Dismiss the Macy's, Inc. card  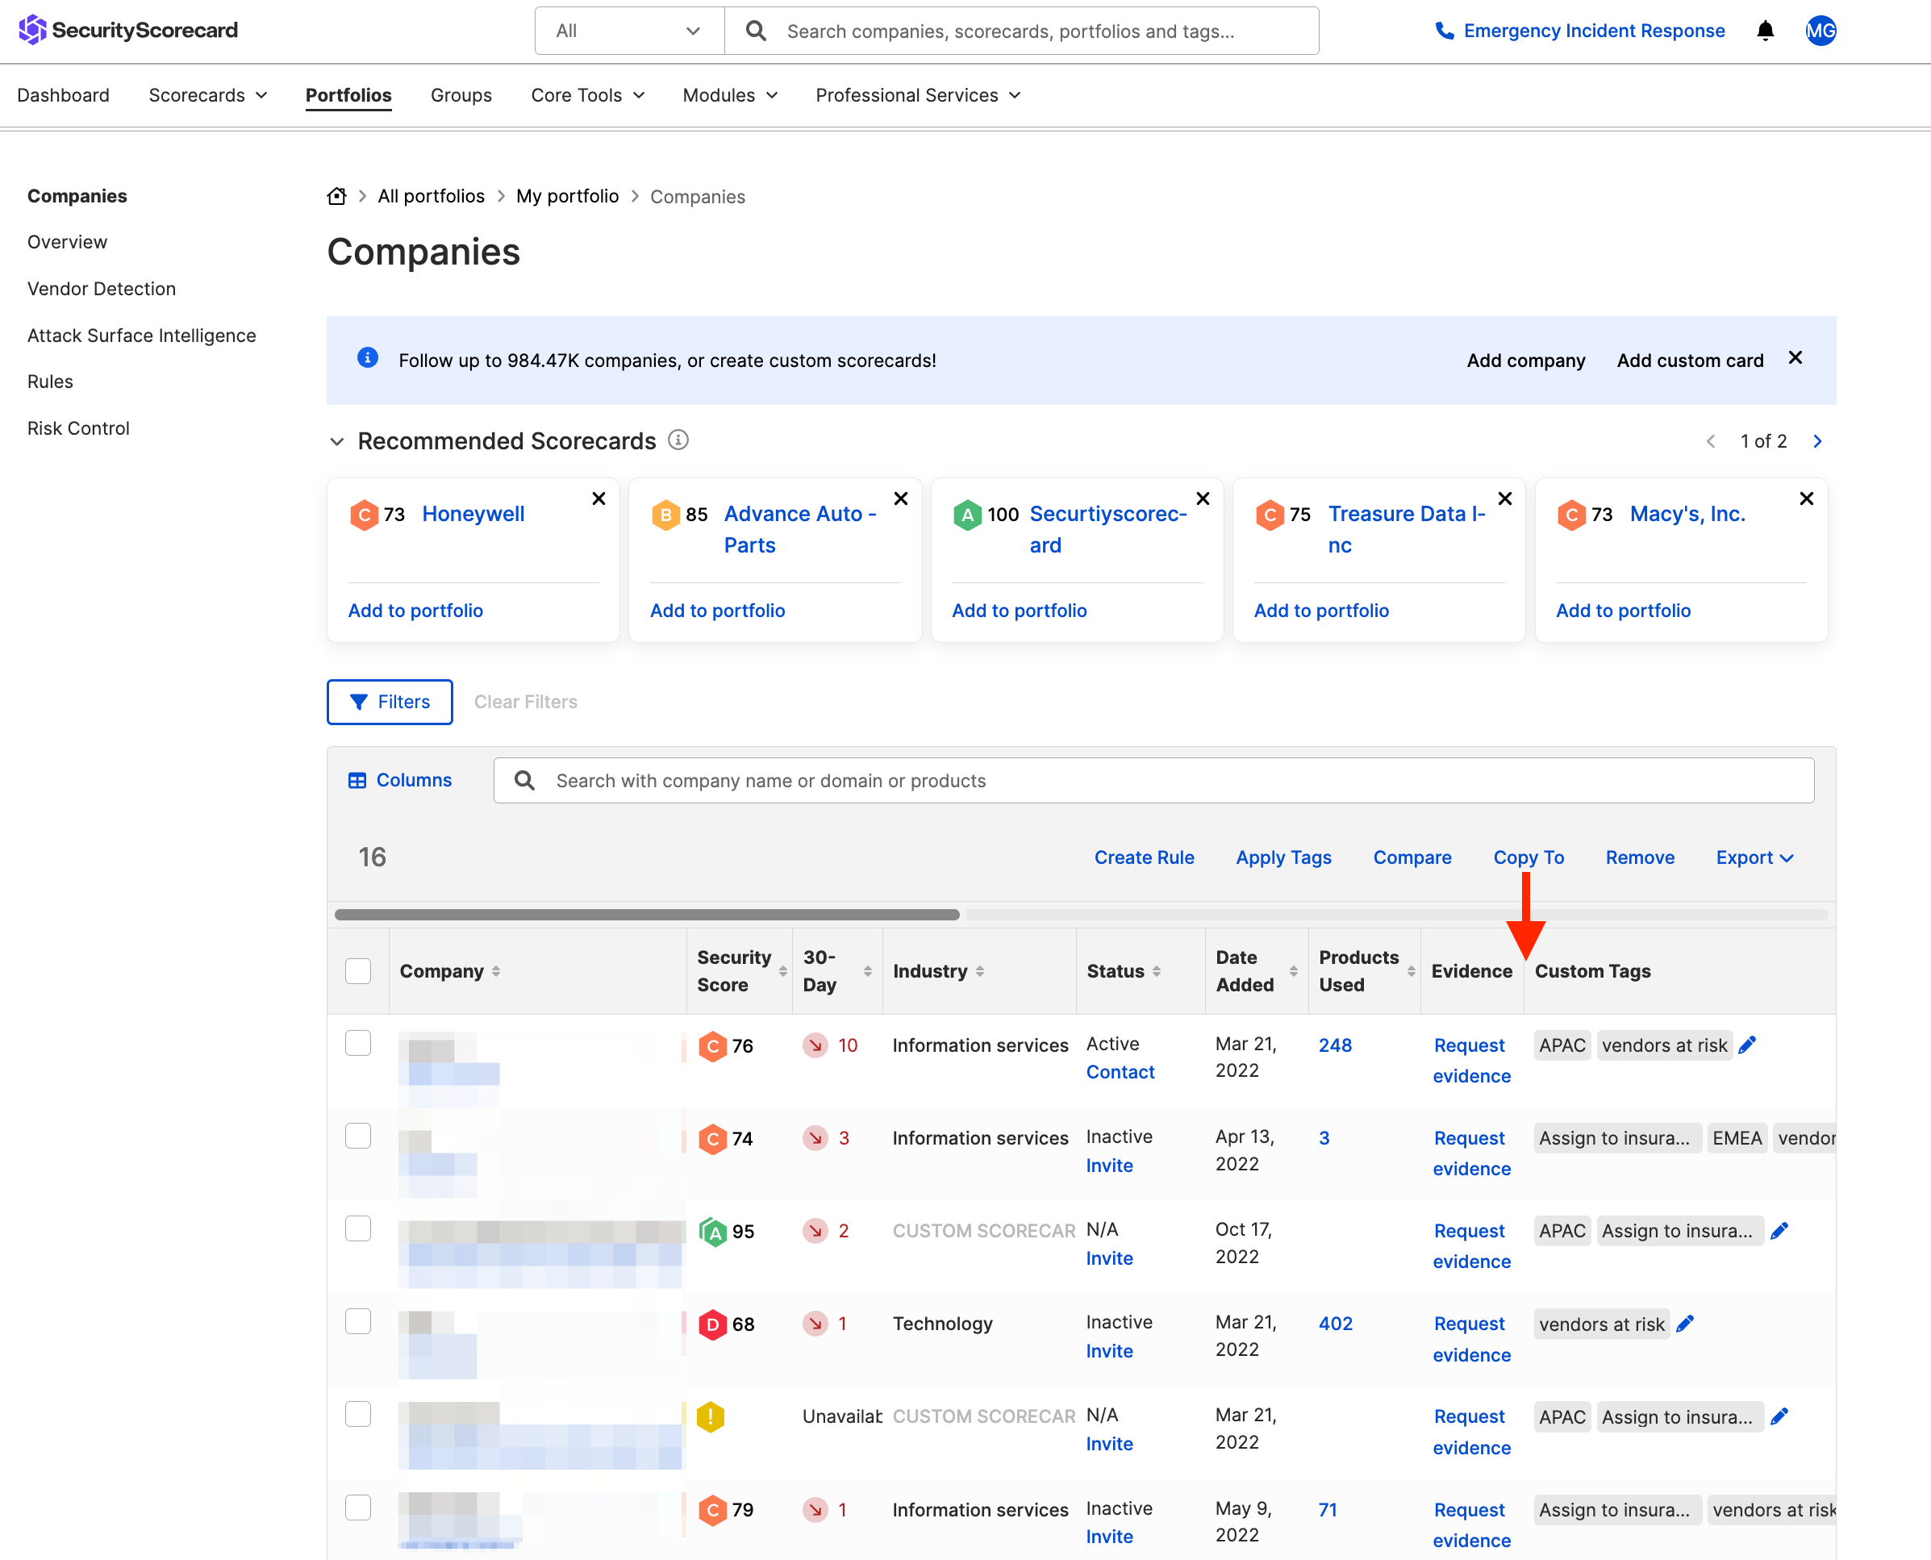tap(1806, 498)
